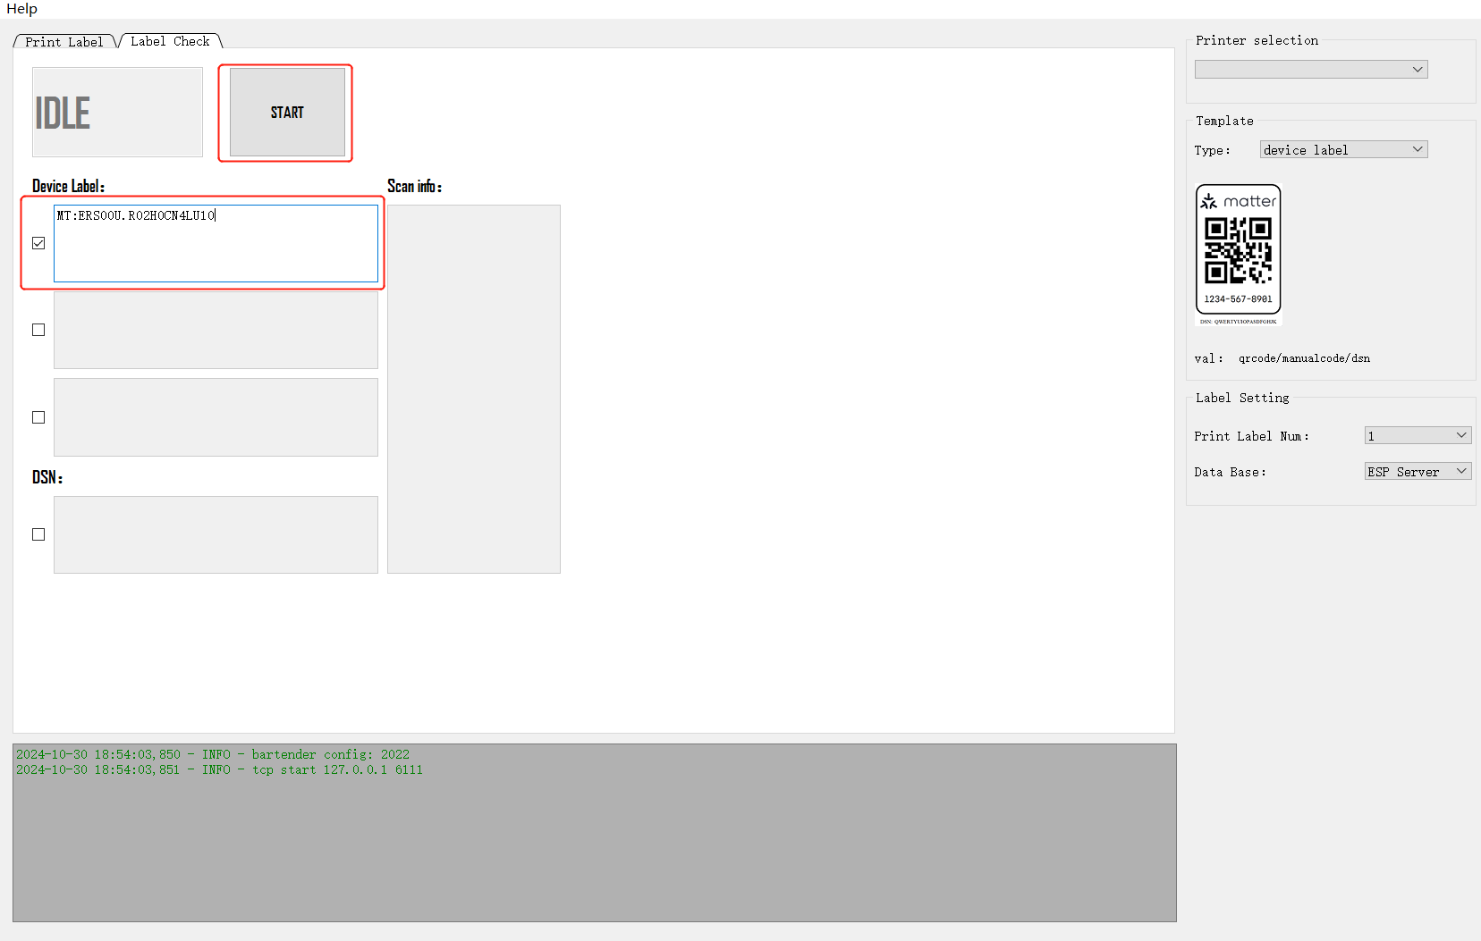The image size is (1481, 941).
Task: Click the Device Label input containing MT:ERS00U code
Action: 216,243
